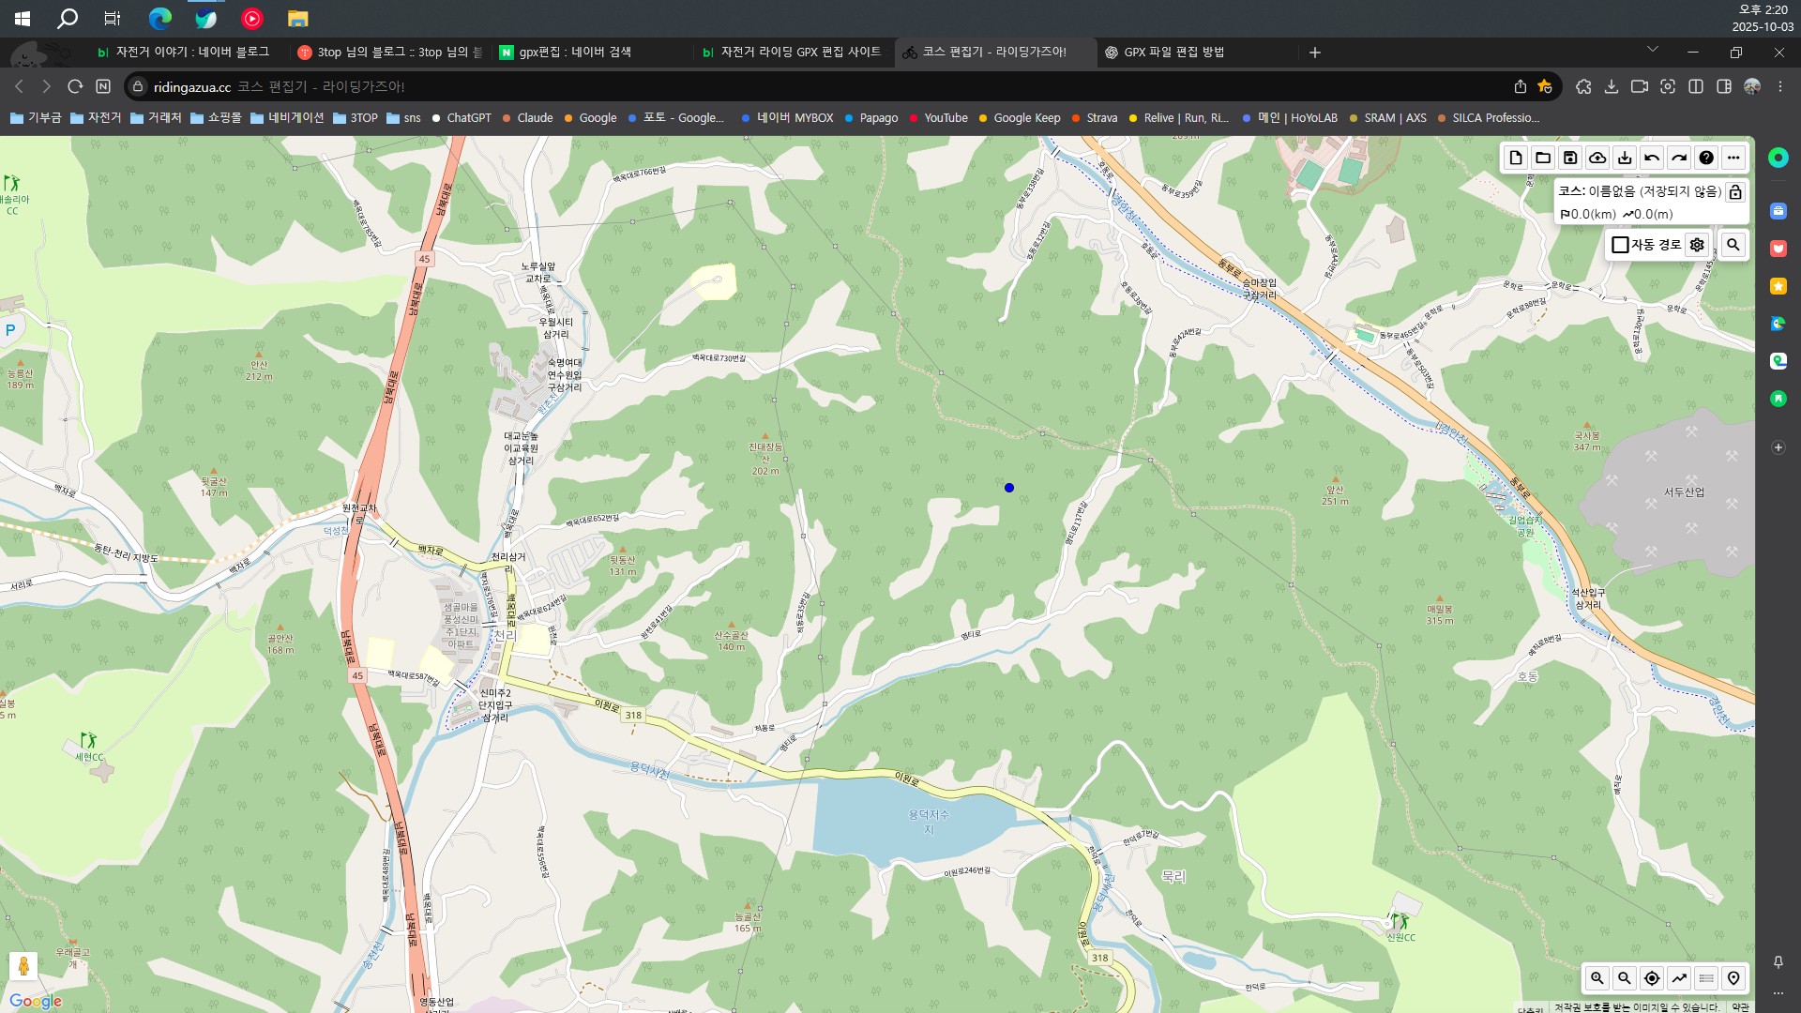Open the 자전거 bookmarks folder
Image resolution: width=1801 pixels, height=1013 pixels.
pyautogui.click(x=96, y=118)
